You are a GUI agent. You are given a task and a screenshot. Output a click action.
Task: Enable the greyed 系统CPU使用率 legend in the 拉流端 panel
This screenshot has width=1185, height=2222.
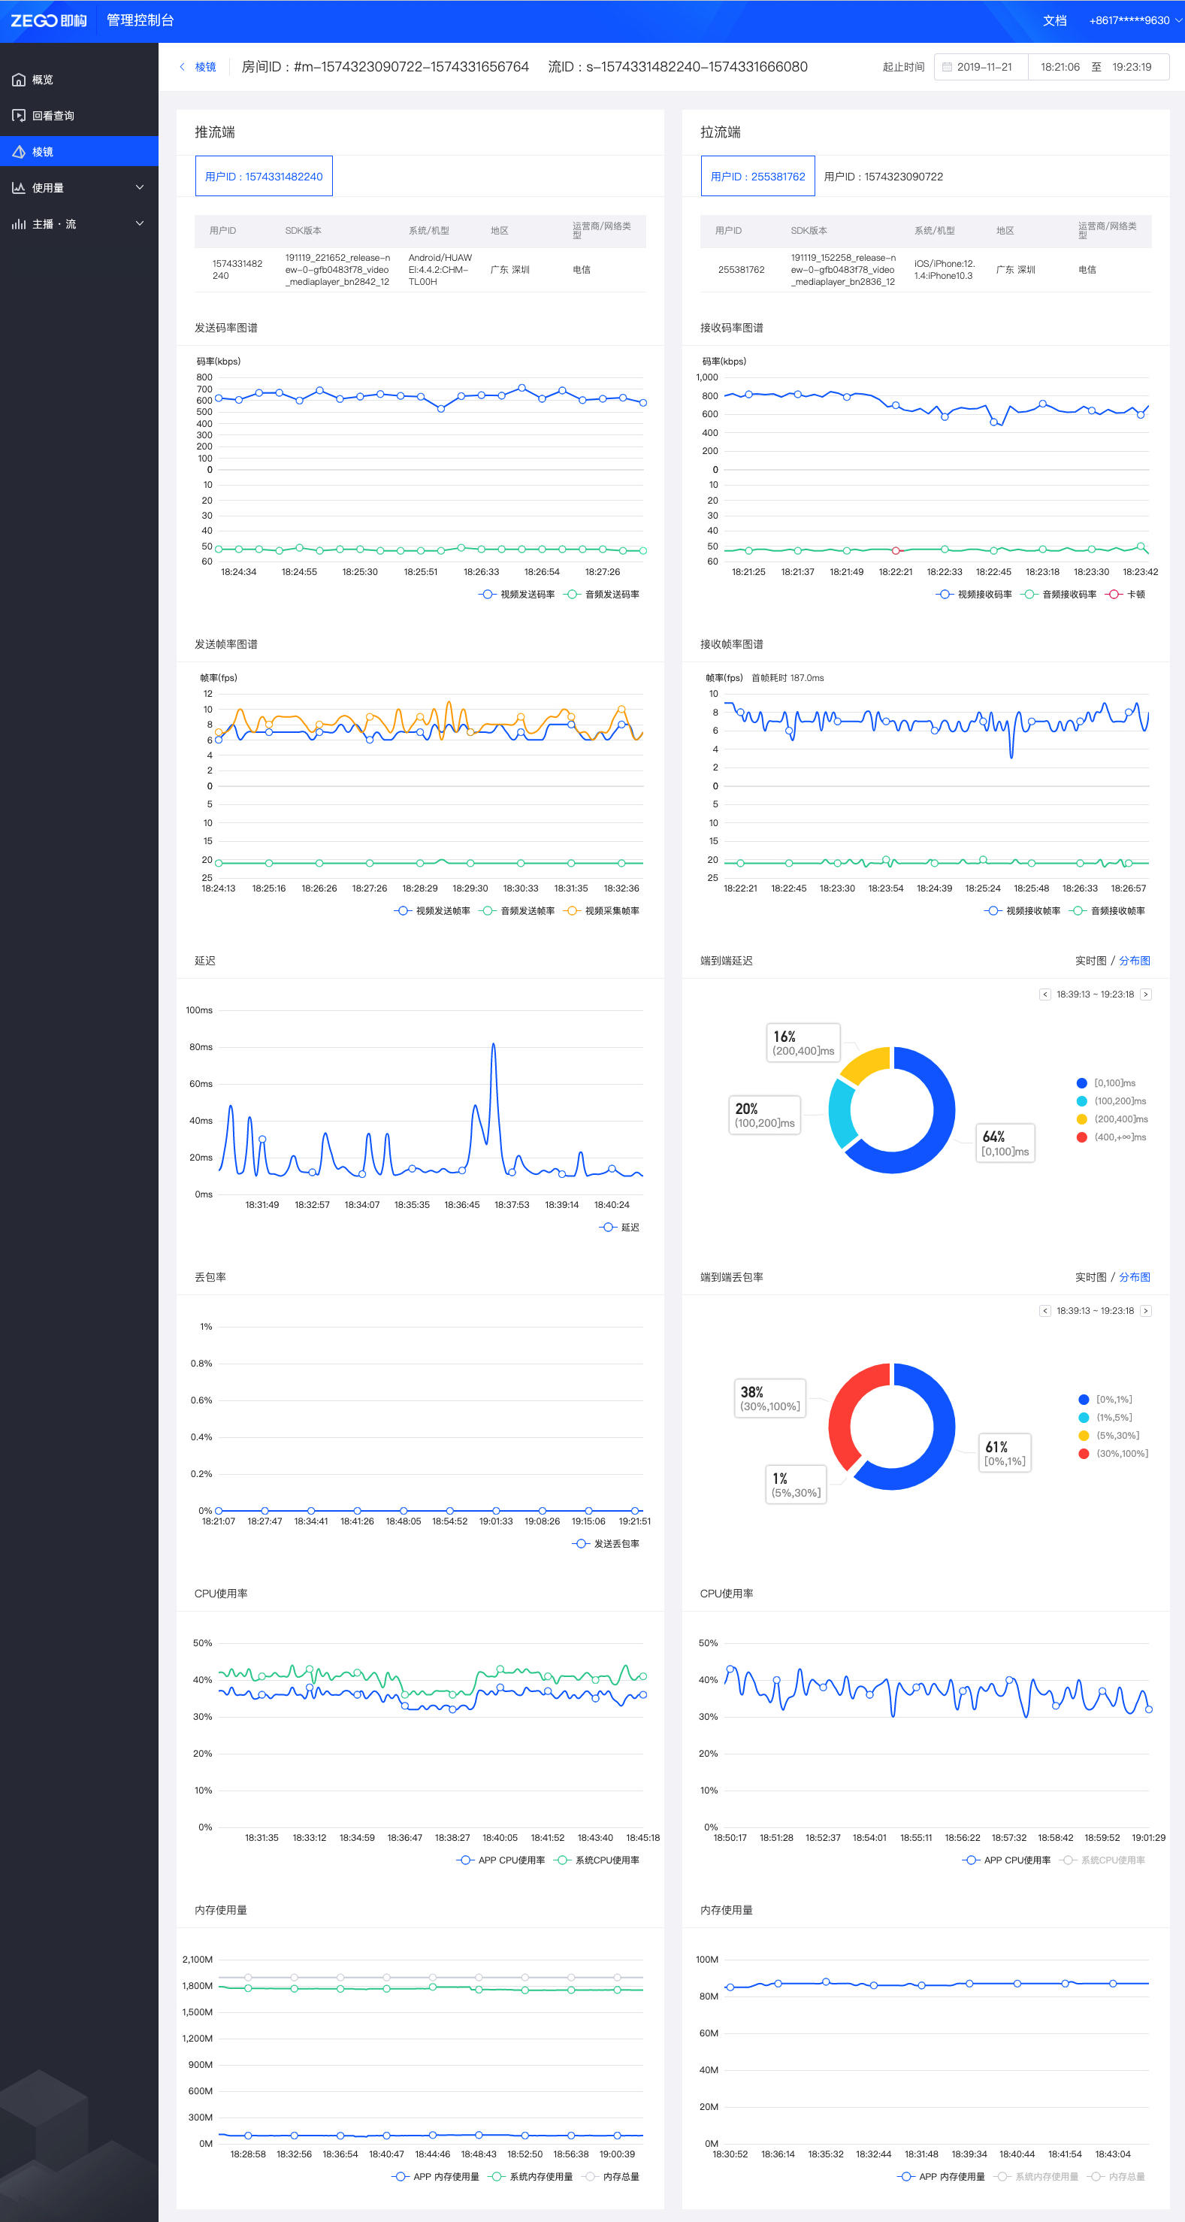(x=1103, y=1860)
